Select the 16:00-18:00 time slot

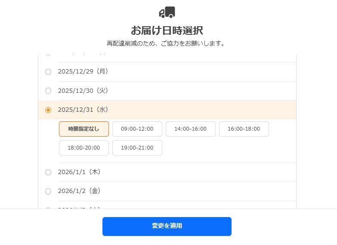click(244, 129)
